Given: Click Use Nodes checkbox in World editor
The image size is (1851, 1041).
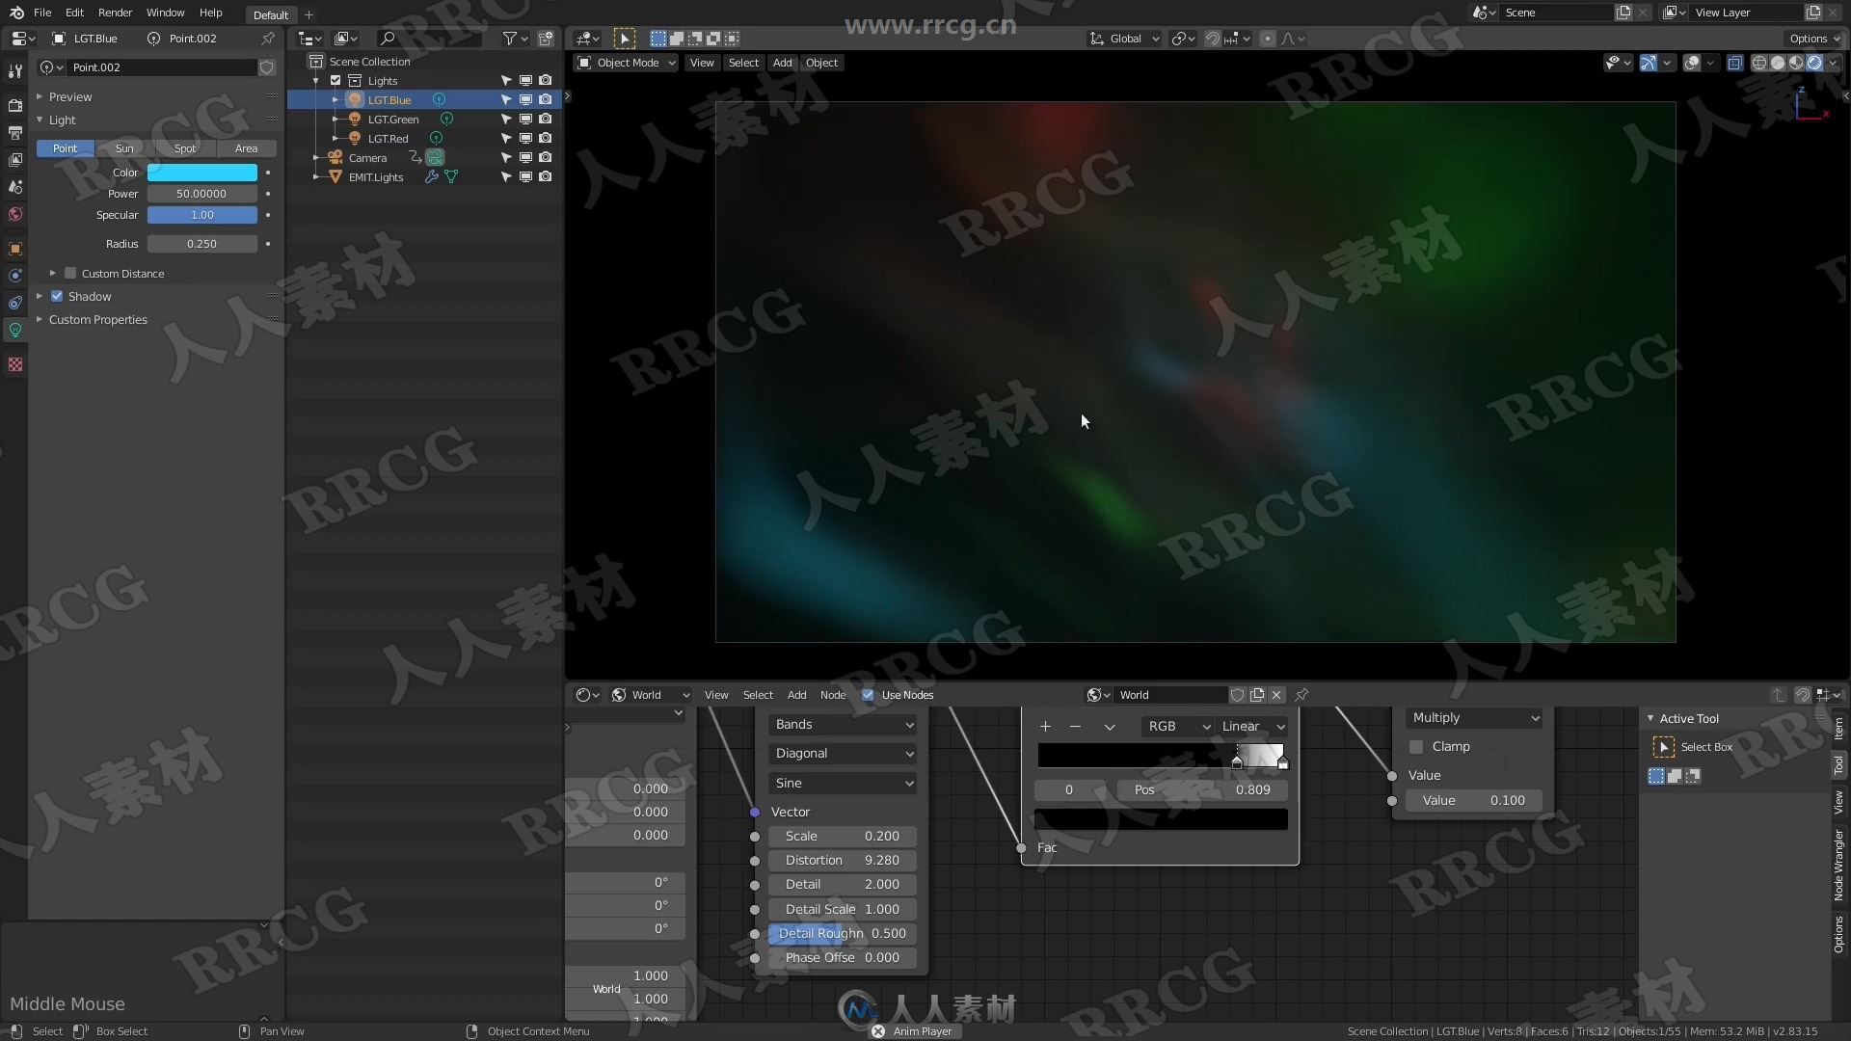Looking at the screenshot, I should click(x=869, y=694).
